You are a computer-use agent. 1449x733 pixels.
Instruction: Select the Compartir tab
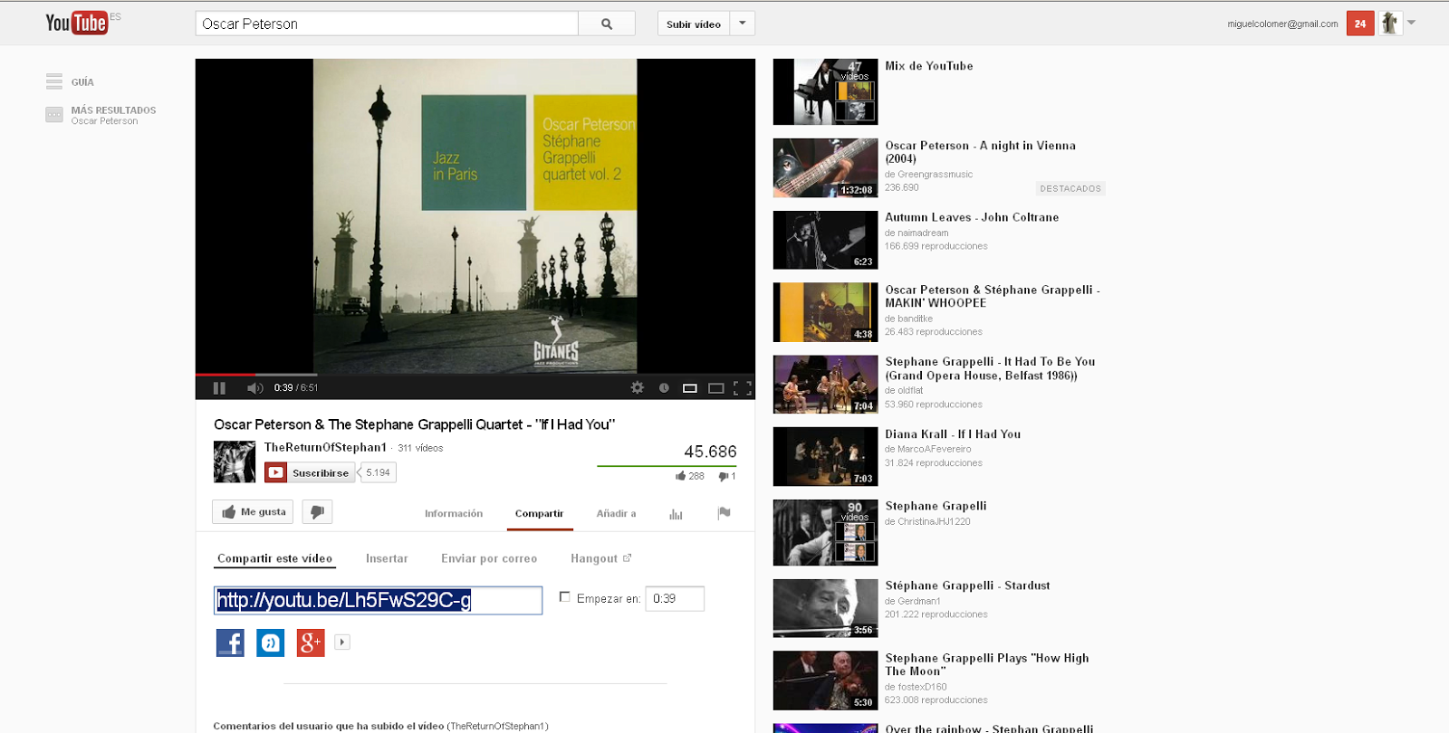(x=539, y=513)
